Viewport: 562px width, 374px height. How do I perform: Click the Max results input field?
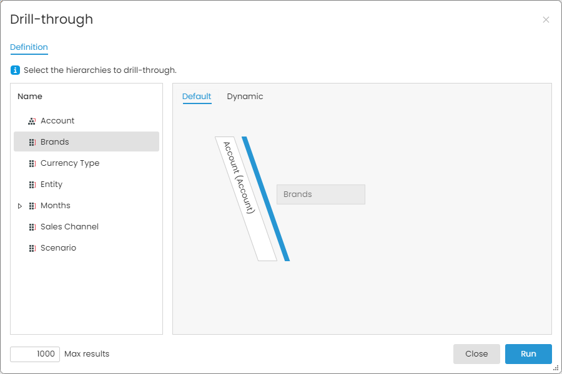coord(35,354)
